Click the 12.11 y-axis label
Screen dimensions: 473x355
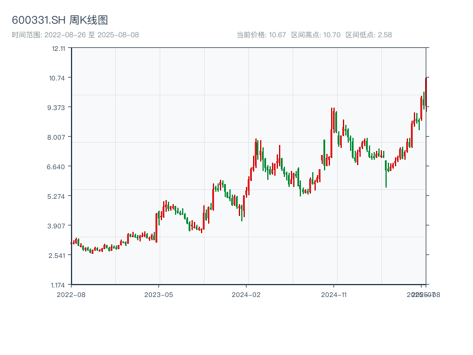[58, 49]
